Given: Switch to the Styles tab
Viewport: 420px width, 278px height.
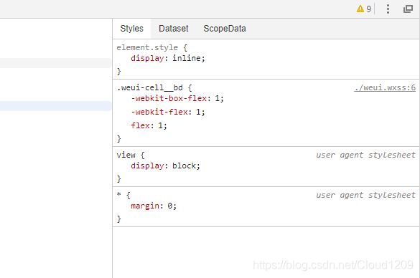Looking at the screenshot, I should coord(131,29).
